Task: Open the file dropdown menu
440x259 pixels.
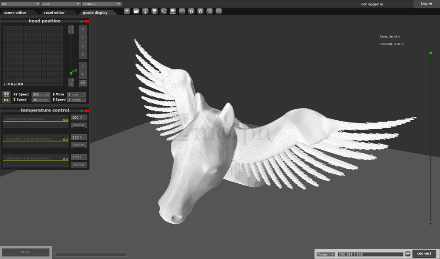Action: [20, 4]
